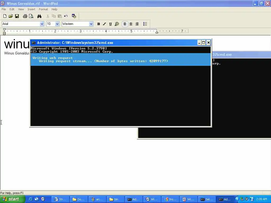Expand hidden tray icons with the arrow

pyautogui.click(x=237, y=199)
